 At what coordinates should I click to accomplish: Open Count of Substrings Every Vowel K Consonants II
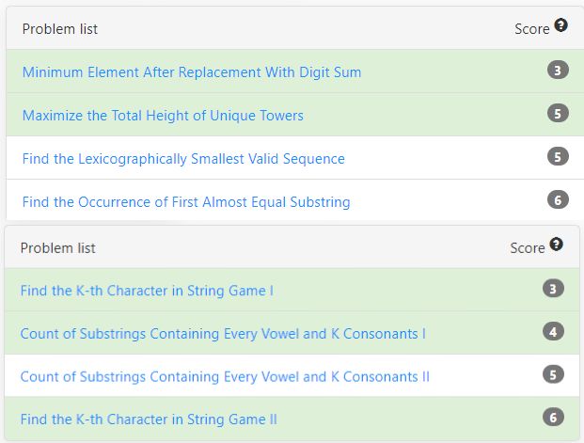(225, 376)
